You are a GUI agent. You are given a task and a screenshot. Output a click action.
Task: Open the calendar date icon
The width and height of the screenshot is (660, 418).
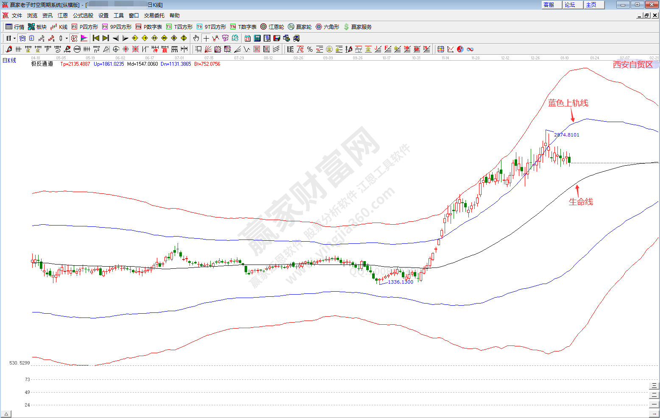[x=248, y=38]
